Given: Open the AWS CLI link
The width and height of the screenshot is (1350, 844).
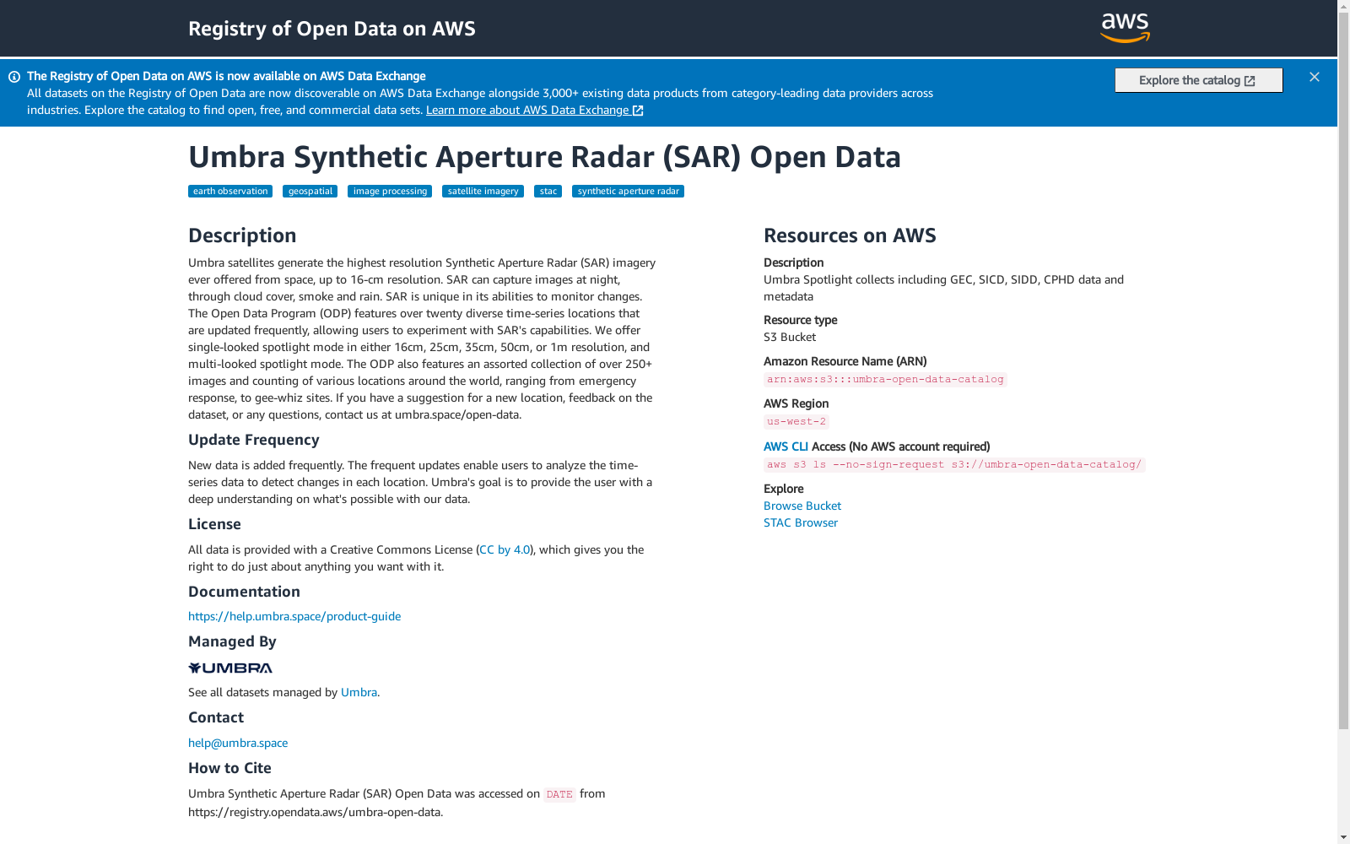Looking at the screenshot, I should click(x=786, y=446).
